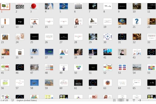Screen dimensions: 156x104
Task: Select slide 32 with dartboard image
Action: pos(137,37)
